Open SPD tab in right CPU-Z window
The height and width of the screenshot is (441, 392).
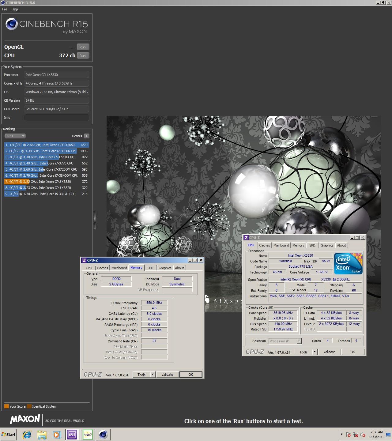(312, 245)
